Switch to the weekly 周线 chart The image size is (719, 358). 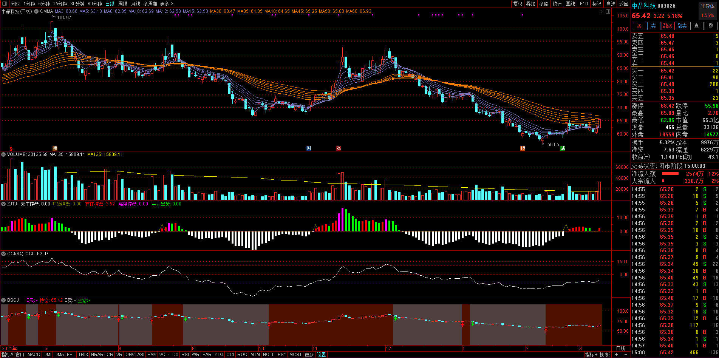tap(123, 4)
